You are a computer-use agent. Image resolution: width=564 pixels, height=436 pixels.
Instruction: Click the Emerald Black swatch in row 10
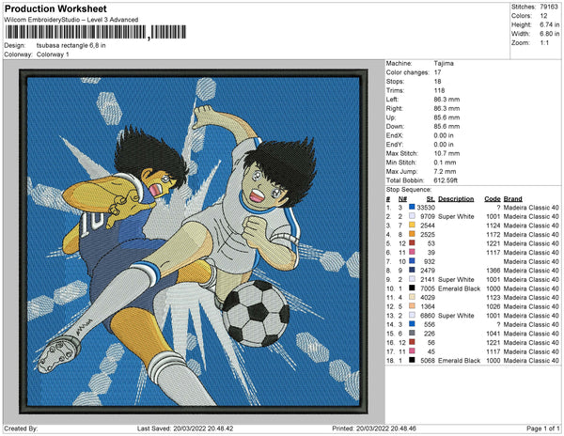(412, 288)
